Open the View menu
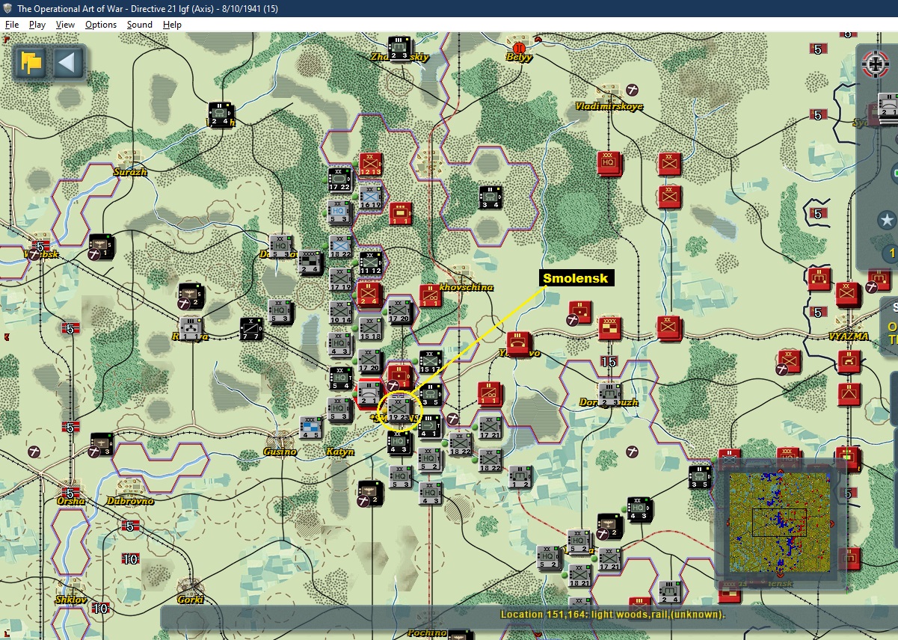 click(66, 25)
